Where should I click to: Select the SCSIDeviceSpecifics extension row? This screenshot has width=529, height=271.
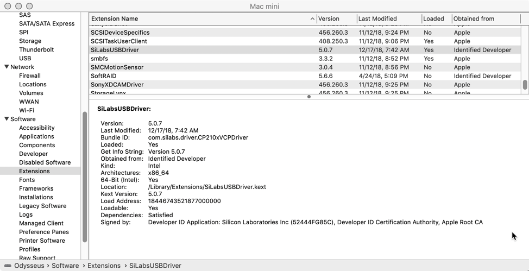coord(305,33)
